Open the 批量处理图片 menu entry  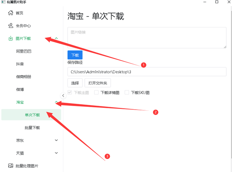point(27,166)
